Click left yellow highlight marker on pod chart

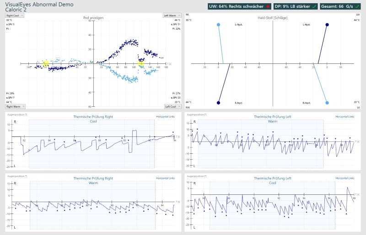pos(45,63)
